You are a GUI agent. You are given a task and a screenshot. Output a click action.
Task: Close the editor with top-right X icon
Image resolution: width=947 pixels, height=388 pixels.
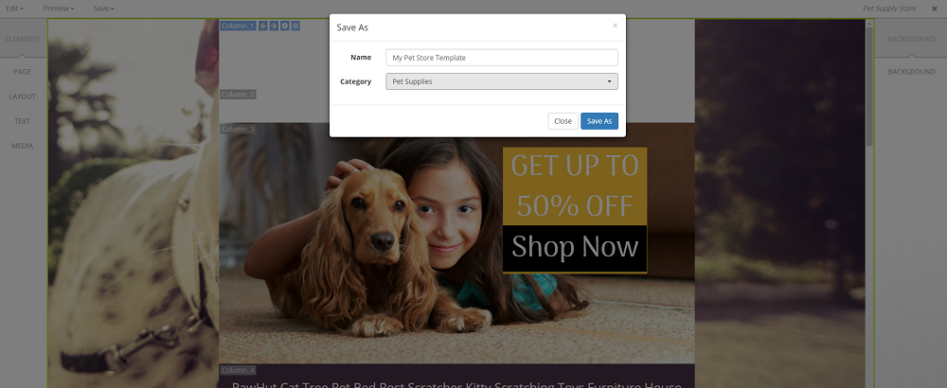tap(935, 9)
